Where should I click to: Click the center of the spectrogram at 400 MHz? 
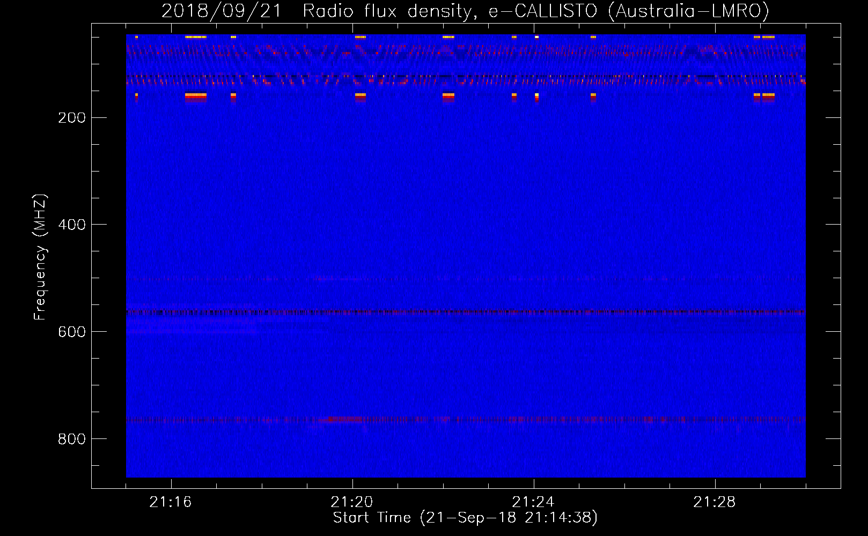(x=466, y=224)
